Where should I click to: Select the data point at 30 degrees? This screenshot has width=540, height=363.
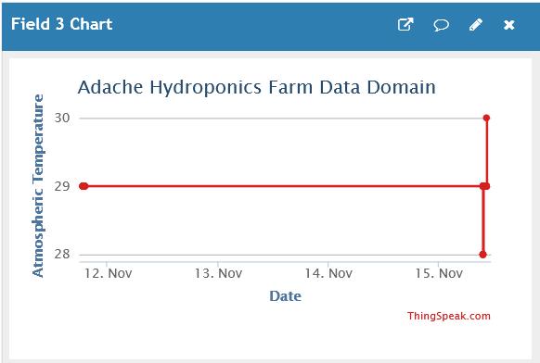pyautogui.click(x=486, y=118)
